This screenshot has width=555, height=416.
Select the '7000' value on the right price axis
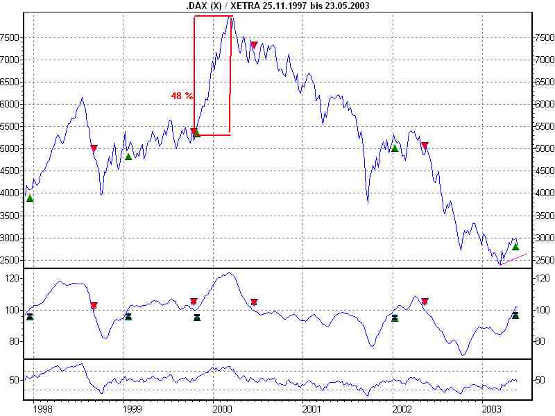click(x=545, y=60)
